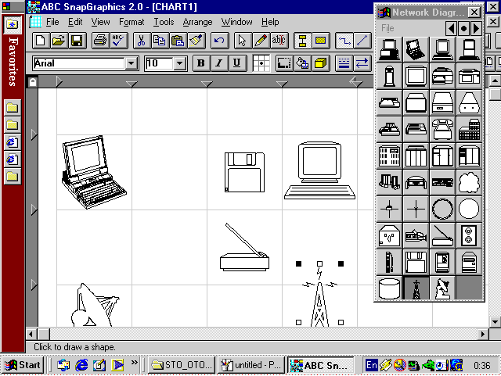Toggle the snap grid alignment button
Viewport: 501px width, 376px height.
(x=261, y=63)
